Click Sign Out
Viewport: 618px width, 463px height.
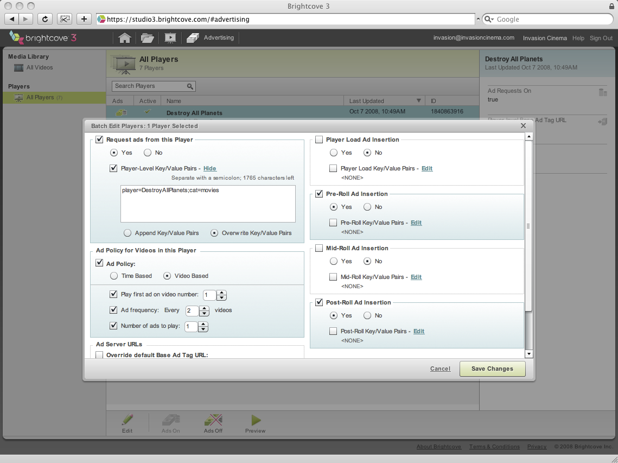[x=601, y=38]
